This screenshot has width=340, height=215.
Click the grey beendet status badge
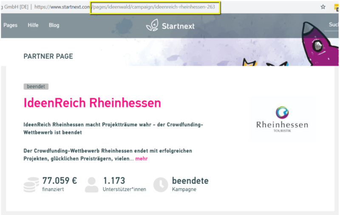click(x=36, y=87)
